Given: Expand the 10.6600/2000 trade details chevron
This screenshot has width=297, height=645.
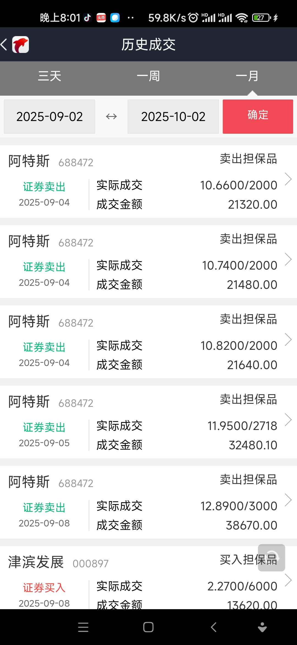Looking at the screenshot, I should click(x=288, y=179).
